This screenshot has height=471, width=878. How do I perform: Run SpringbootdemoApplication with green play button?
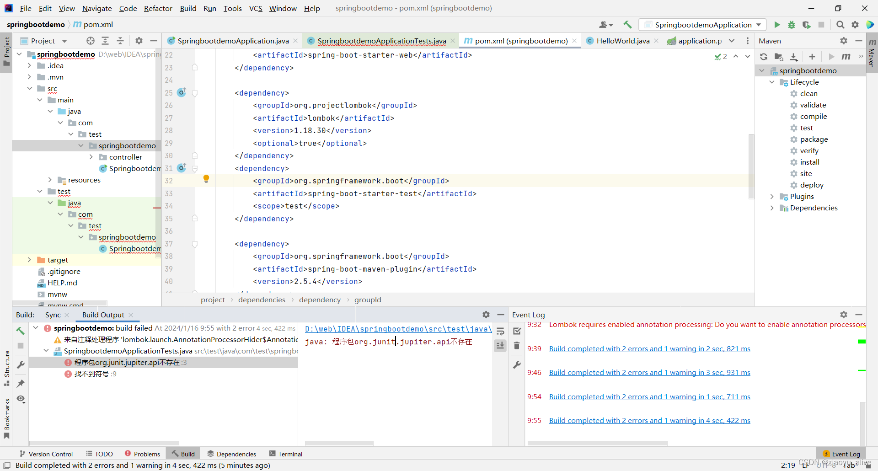[x=777, y=25]
